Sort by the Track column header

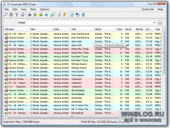point(119,29)
